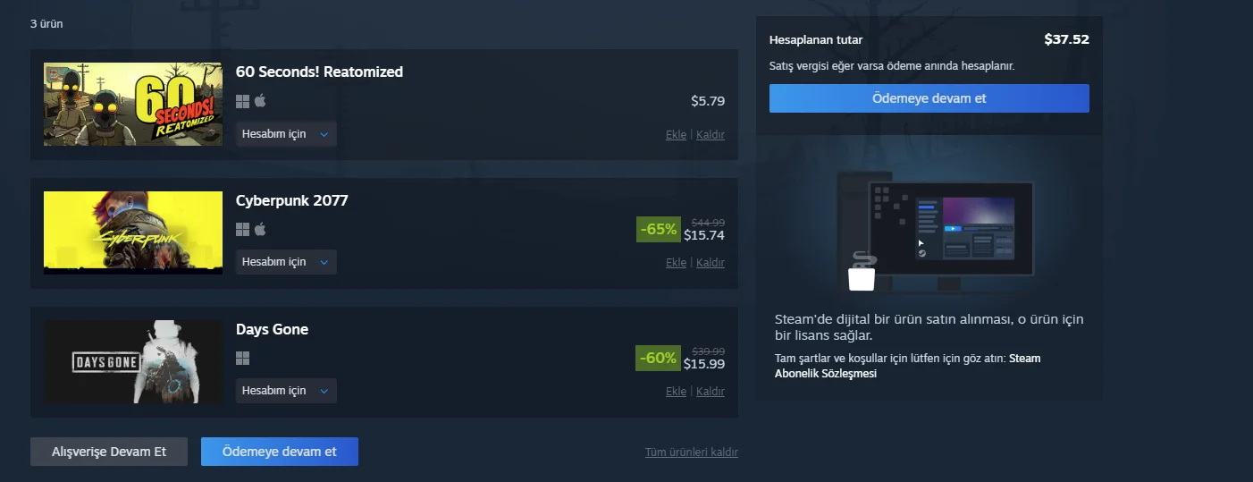
Task: Remove 60 Seconds! Reatomized via Kaldır link
Action: pos(711,135)
